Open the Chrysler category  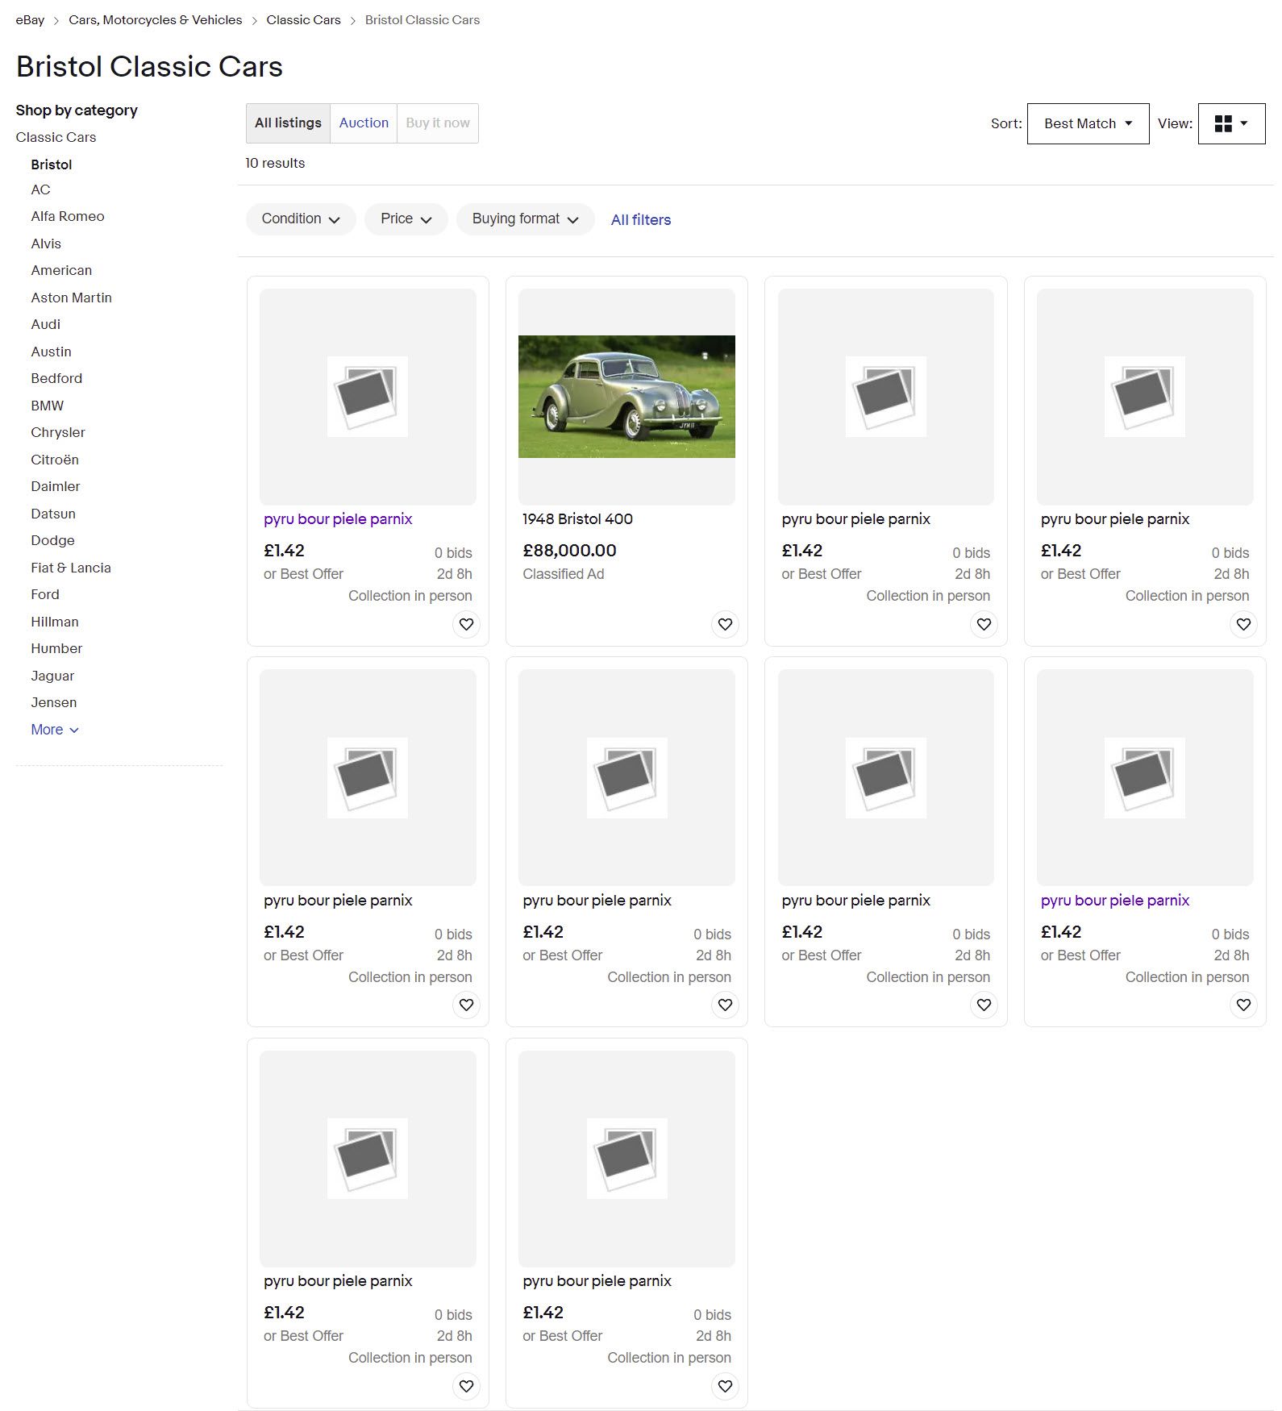[x=58, y=432]
